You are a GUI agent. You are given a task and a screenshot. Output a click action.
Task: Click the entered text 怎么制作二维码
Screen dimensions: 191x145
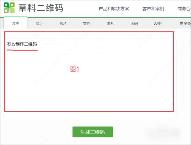click(x=22, y=44)
